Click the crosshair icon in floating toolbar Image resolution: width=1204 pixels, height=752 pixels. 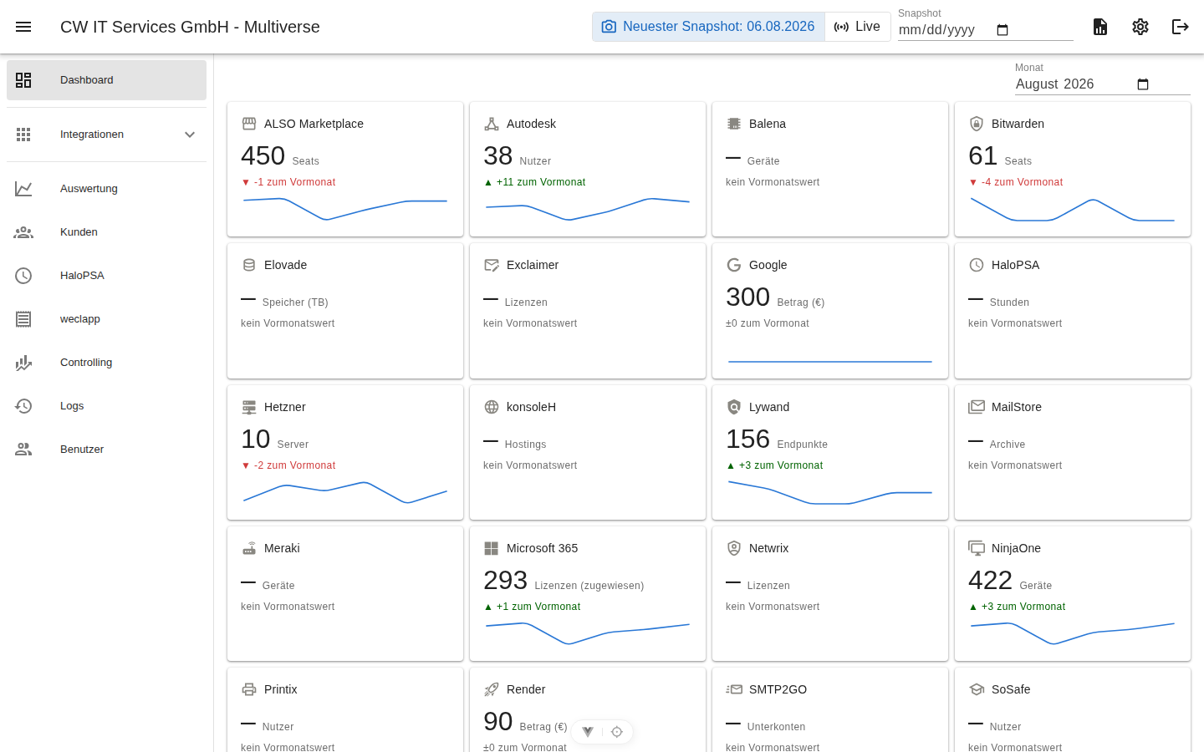point(617,732)
